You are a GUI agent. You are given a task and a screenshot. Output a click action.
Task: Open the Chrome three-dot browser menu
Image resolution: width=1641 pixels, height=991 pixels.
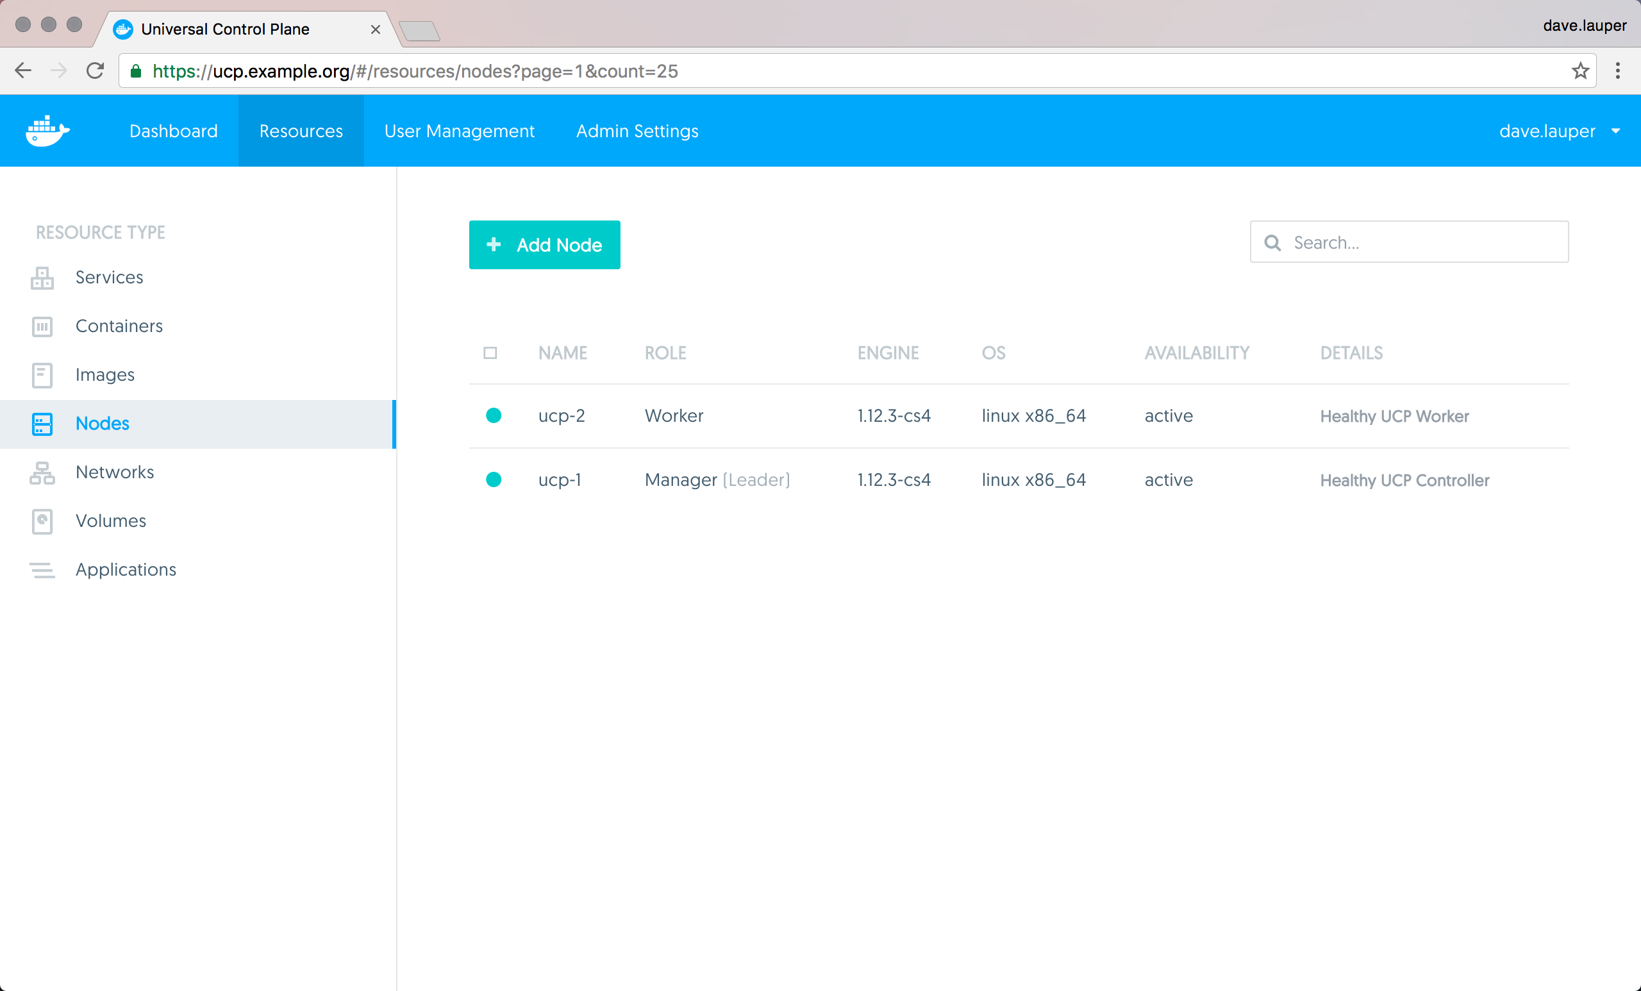(1619, 71)
